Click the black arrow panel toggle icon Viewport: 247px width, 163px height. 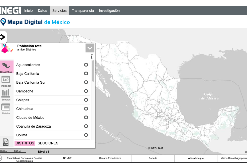(3, 37)
